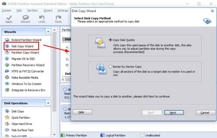Click the Discard toolbar icon

tap(26, 18)
